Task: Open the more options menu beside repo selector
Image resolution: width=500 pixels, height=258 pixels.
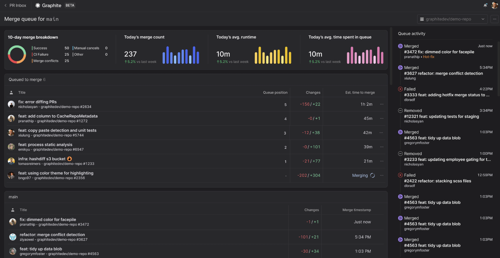Action: tap(495, 19)
